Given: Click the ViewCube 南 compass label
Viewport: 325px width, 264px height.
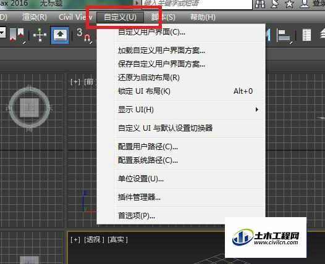Looking at the screenshot, I should [29, 129].
